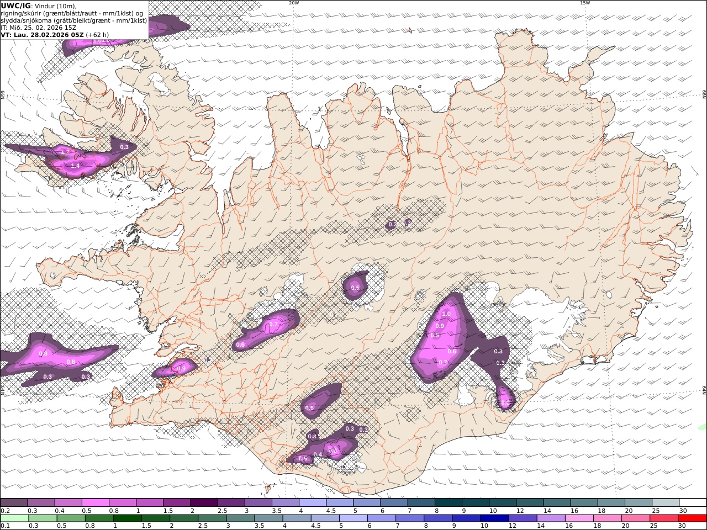
Task: Click the Vindur (10m) description line in the header
Action: coord(55,6)
